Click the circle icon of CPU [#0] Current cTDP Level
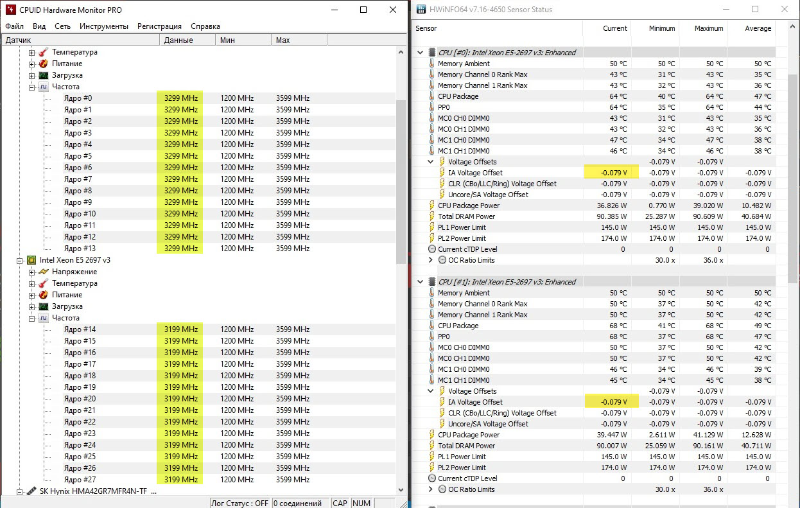Screen dimensions: 800x508 click(431, 249)
